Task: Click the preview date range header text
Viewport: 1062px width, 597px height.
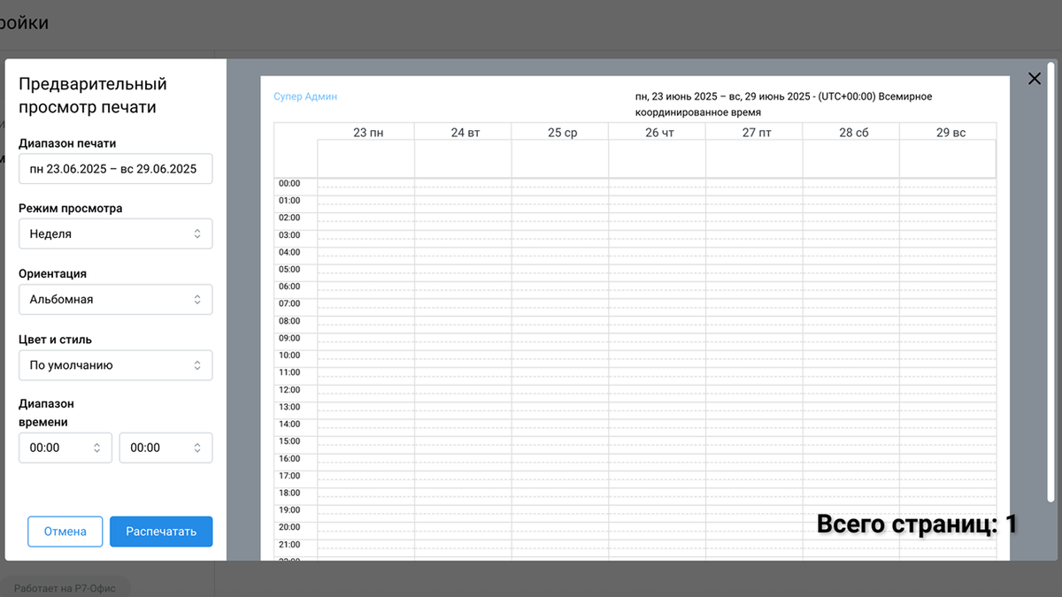Action: pos(783,104)
